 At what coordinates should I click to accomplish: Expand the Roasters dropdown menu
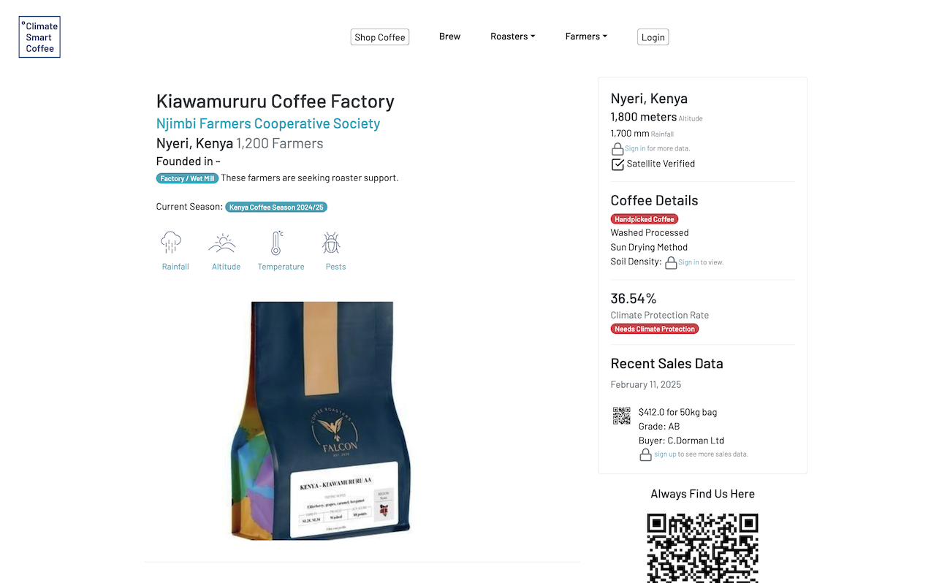pyautogui.click(x=512, y=37)
